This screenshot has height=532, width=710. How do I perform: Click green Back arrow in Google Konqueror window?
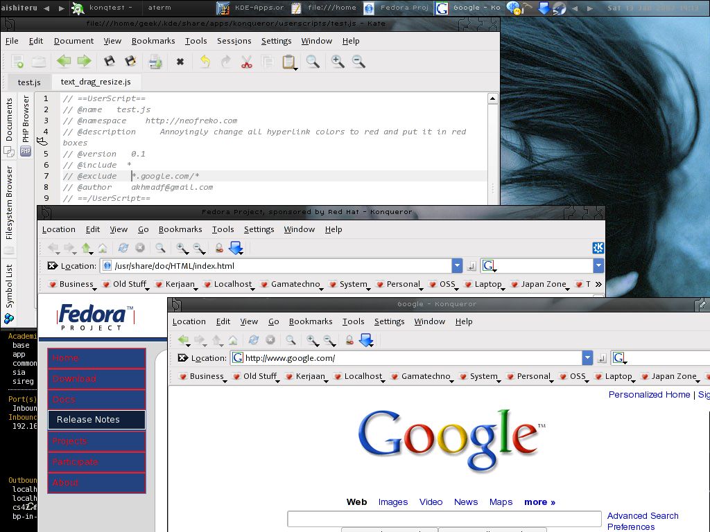coord(183,339)
